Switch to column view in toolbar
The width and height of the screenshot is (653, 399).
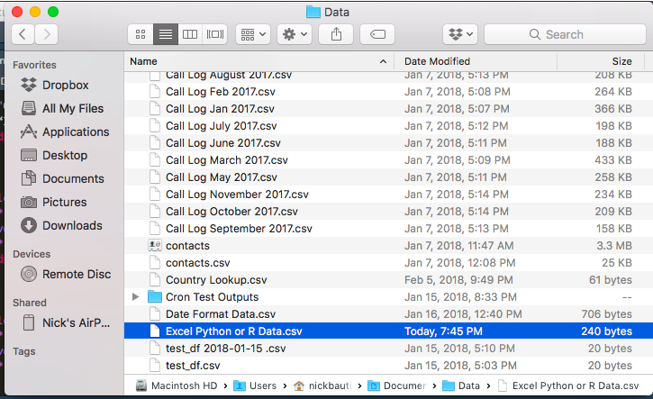pyautogui.click(x=189, y=34)
